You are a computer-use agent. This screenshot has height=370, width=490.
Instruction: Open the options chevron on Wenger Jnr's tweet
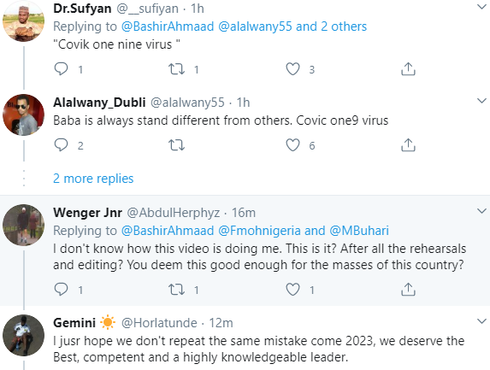pos(481,211)
